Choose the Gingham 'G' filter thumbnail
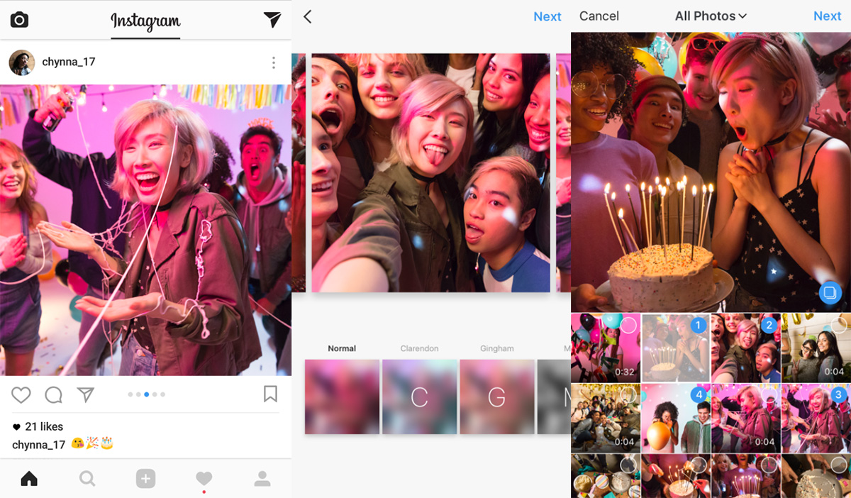The width and height of the screenshot is (851, 498). tap(496, 397)
